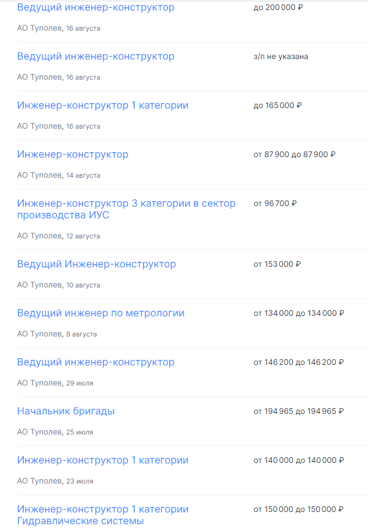Open Инженер-конструктор 1 категории vacancy from 23 июля
Screen dimensions: 368x532
pos(102,460)
